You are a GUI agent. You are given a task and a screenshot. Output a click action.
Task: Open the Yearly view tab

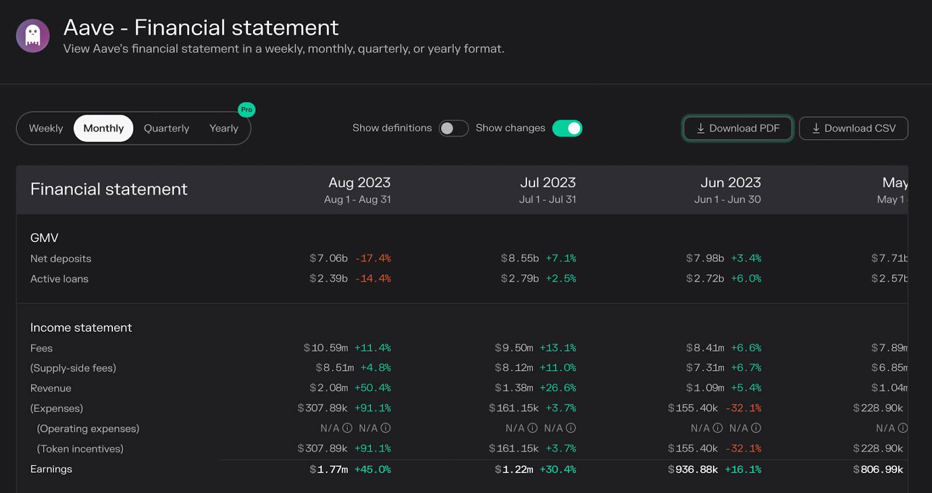point(224,128)
